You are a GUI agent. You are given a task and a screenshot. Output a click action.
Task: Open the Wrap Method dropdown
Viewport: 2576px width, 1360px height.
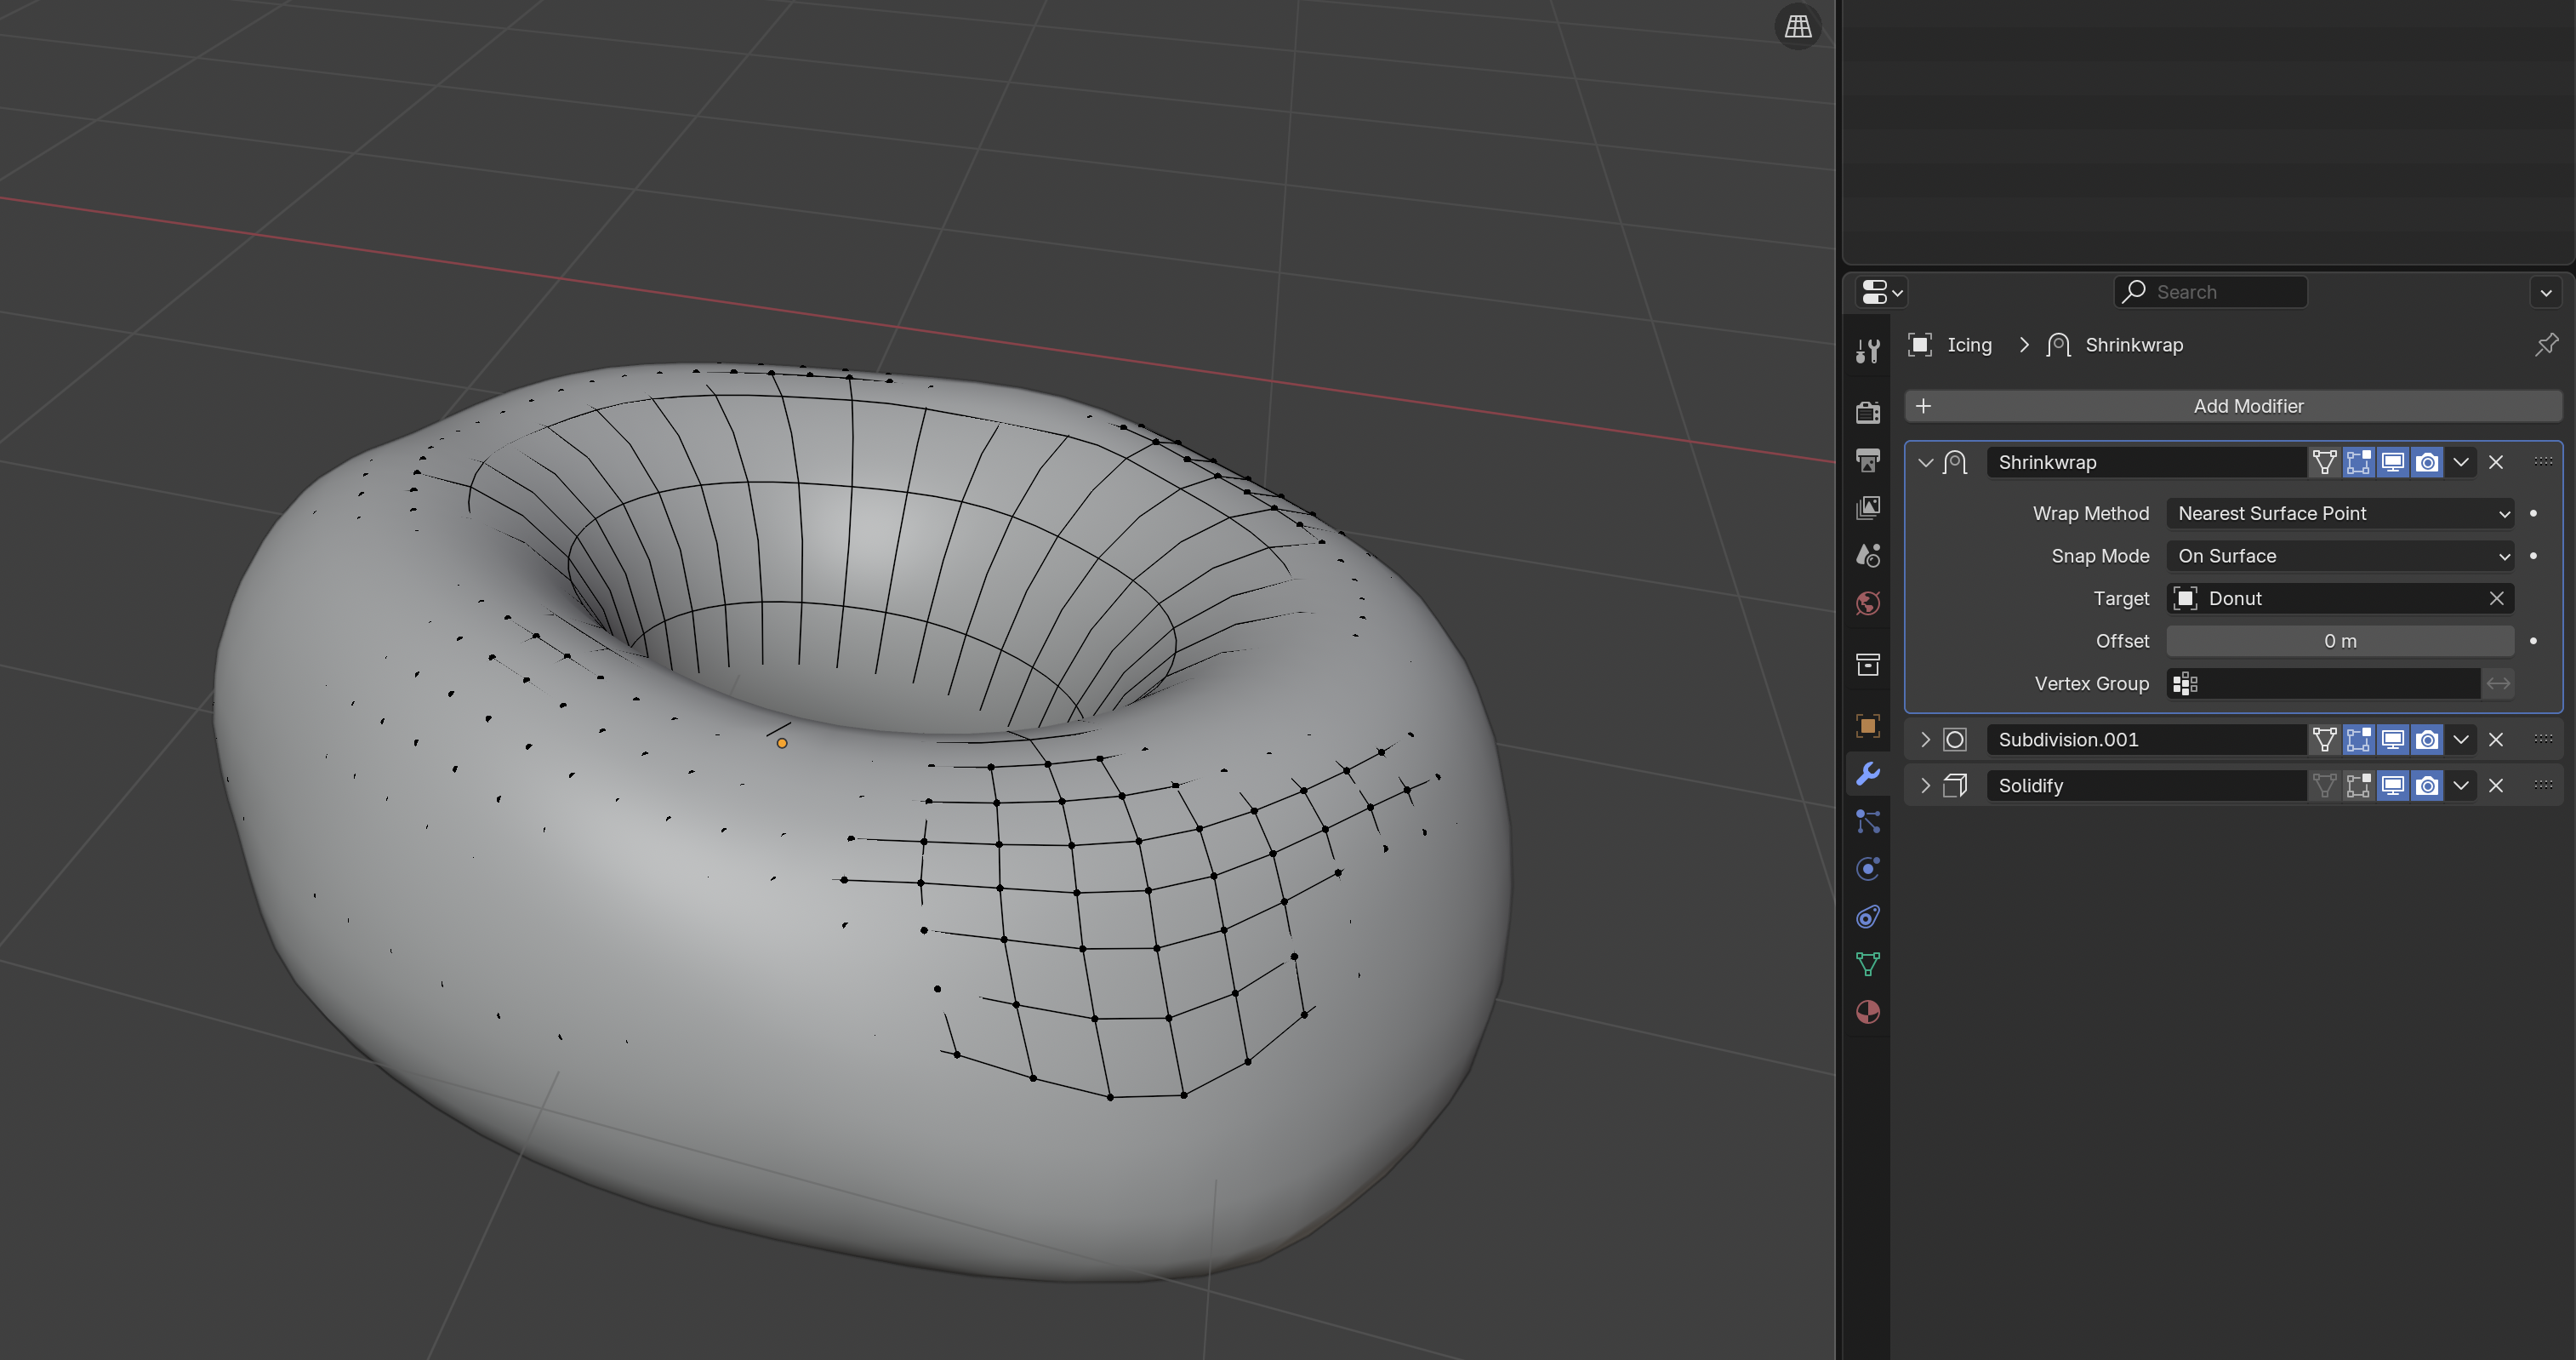pyautogui.click(x=2339, y=513)
